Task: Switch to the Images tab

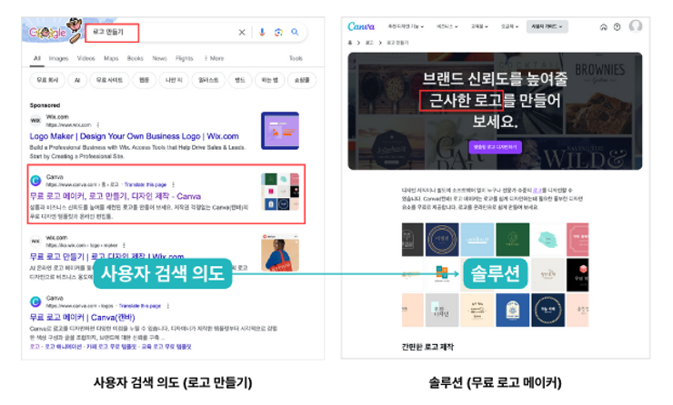Action: (58, 58)
